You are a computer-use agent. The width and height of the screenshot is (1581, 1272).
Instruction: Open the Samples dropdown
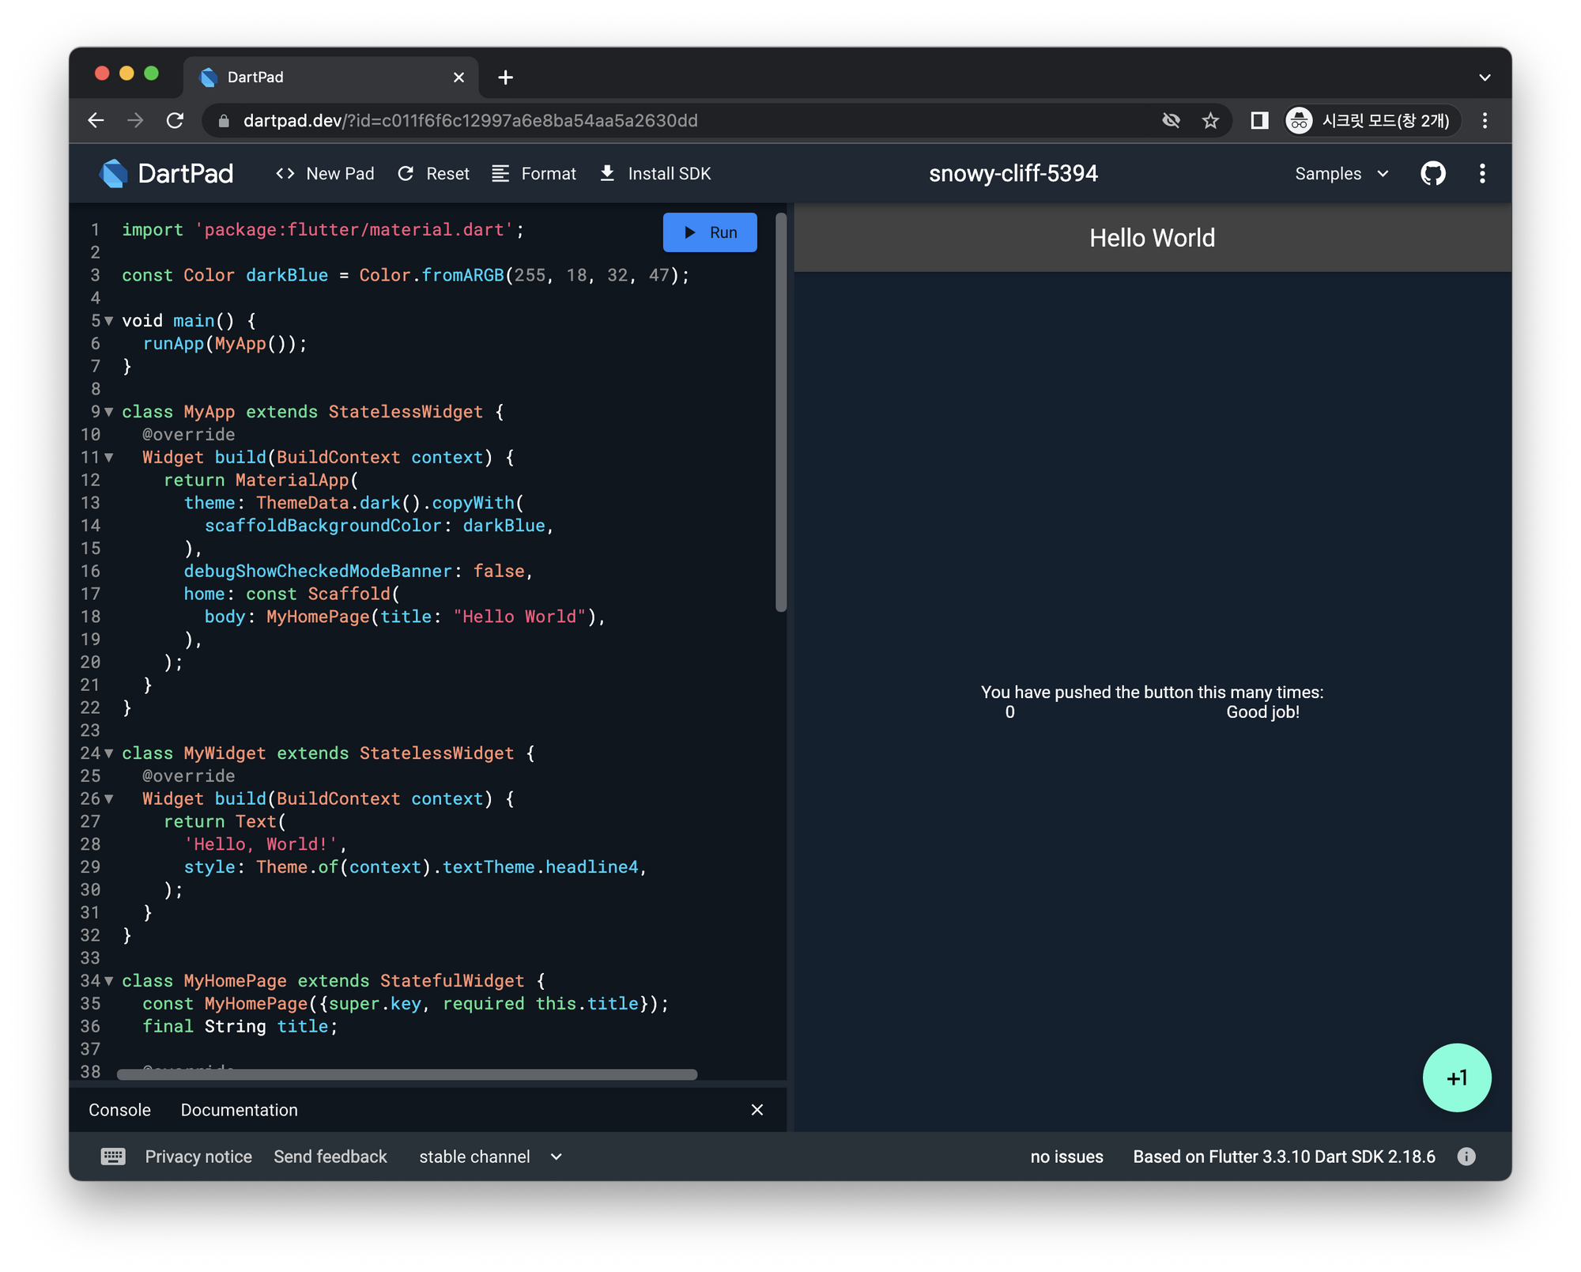tap(1341, 174)
